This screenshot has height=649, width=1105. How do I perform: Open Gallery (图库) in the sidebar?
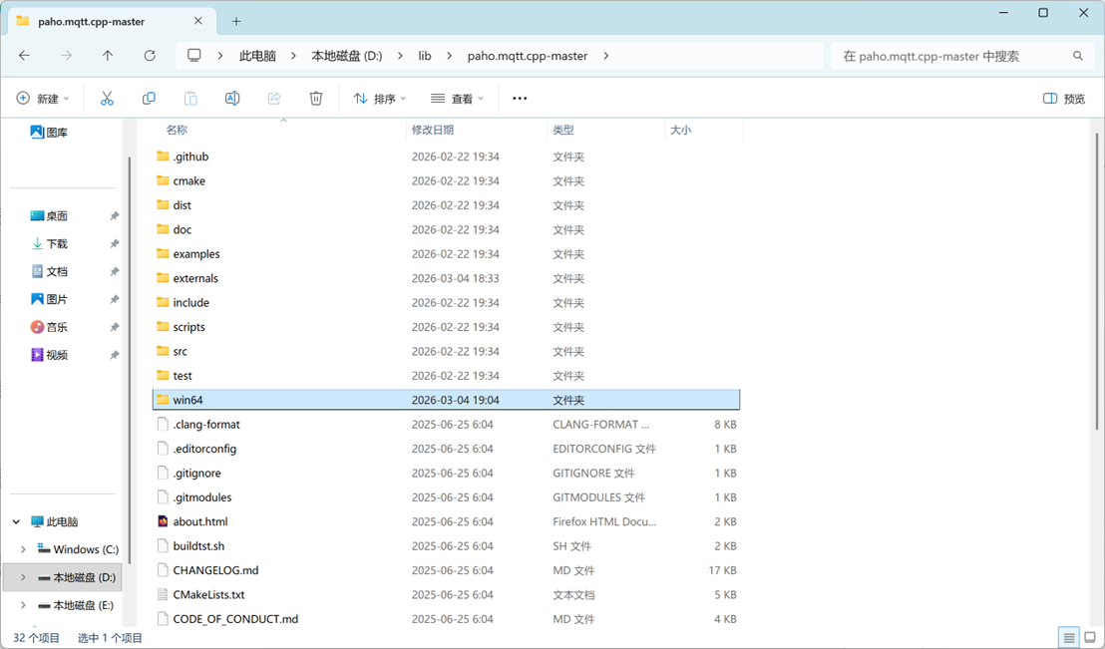pos(49,132)
